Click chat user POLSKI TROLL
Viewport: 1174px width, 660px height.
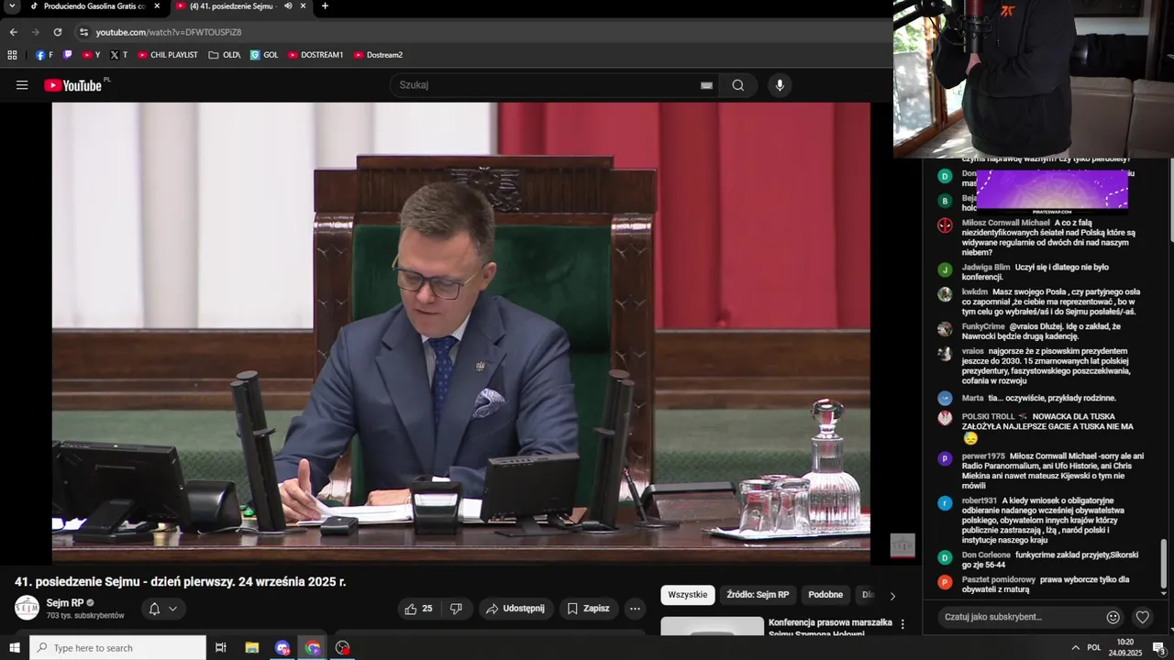(x=988, y=416)
